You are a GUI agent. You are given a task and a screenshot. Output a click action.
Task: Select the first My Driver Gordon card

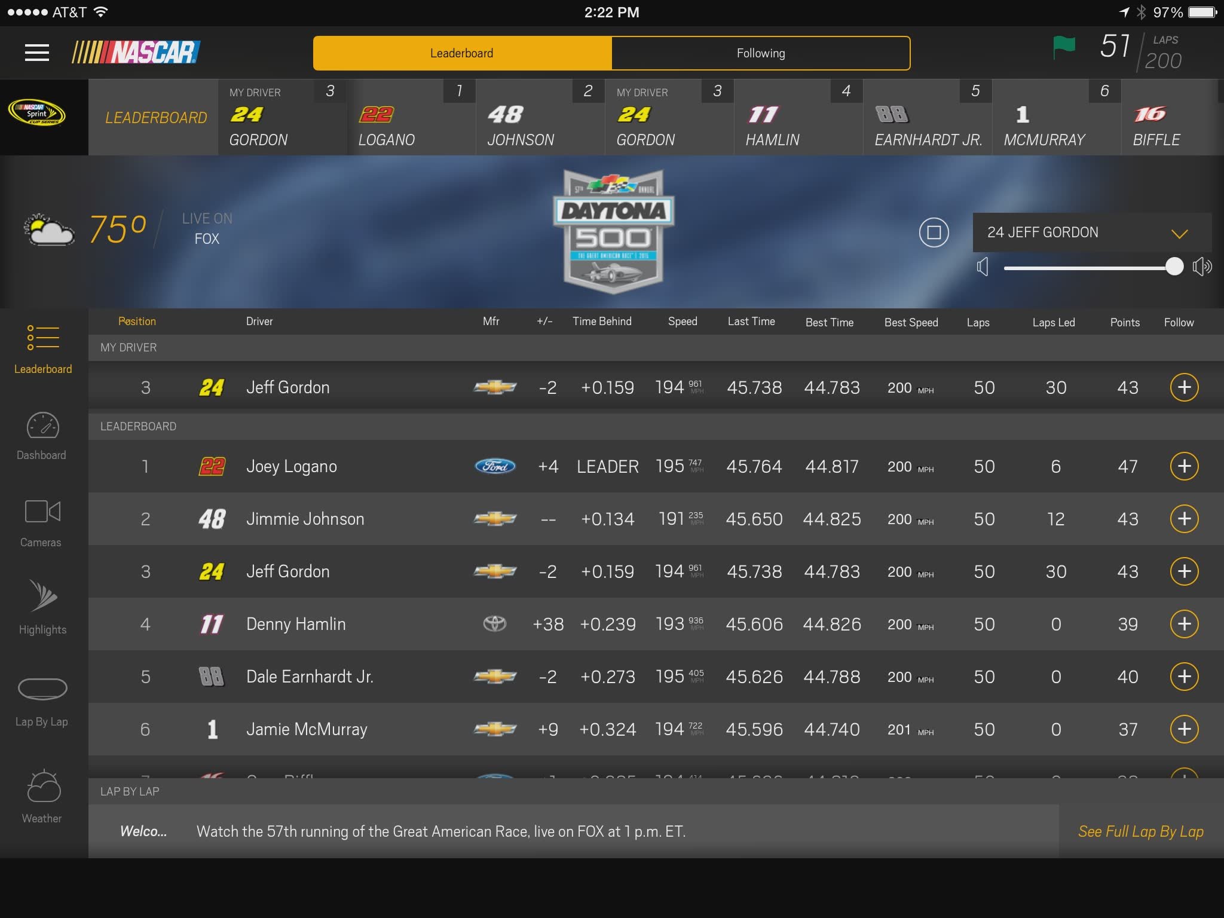[x=282, y=117]
